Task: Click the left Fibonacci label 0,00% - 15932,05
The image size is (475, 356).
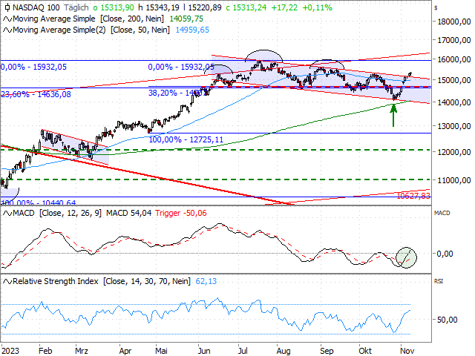Action: click(33, 67)
